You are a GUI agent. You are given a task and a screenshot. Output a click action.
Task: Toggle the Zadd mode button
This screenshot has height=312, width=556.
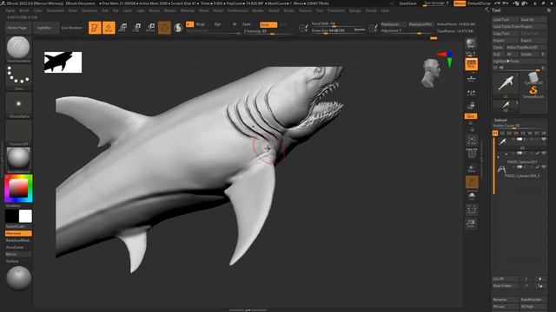point(247,24)
